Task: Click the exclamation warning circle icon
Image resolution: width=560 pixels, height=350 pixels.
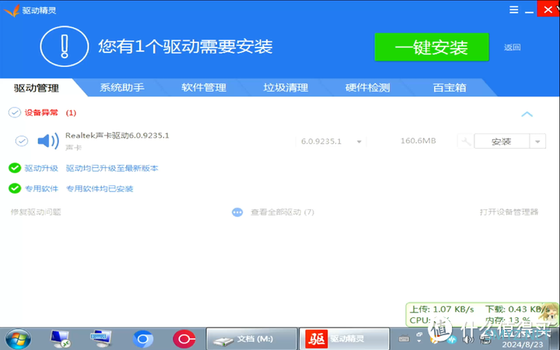Action: tap(65, 47)
